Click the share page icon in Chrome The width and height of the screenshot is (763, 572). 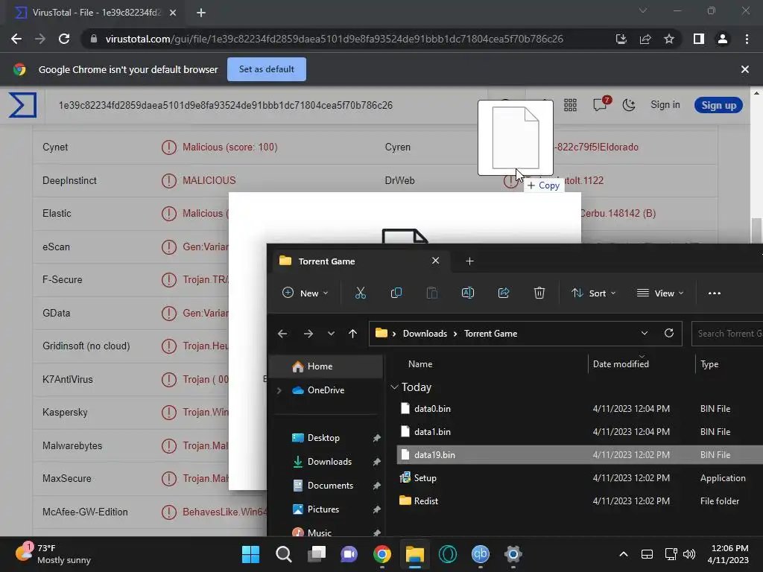[x=645, y=39]
